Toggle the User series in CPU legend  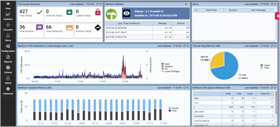[165, 64]
